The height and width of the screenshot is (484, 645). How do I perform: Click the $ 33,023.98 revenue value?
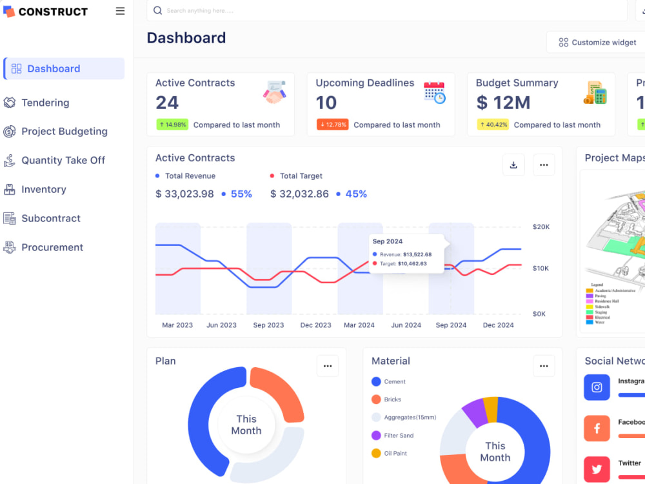tap(184, 194)
